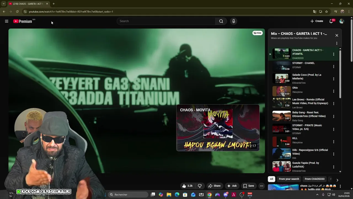Open the YouTube hamburger guide menu
The image size is (353, 199).
pos(7,21)
